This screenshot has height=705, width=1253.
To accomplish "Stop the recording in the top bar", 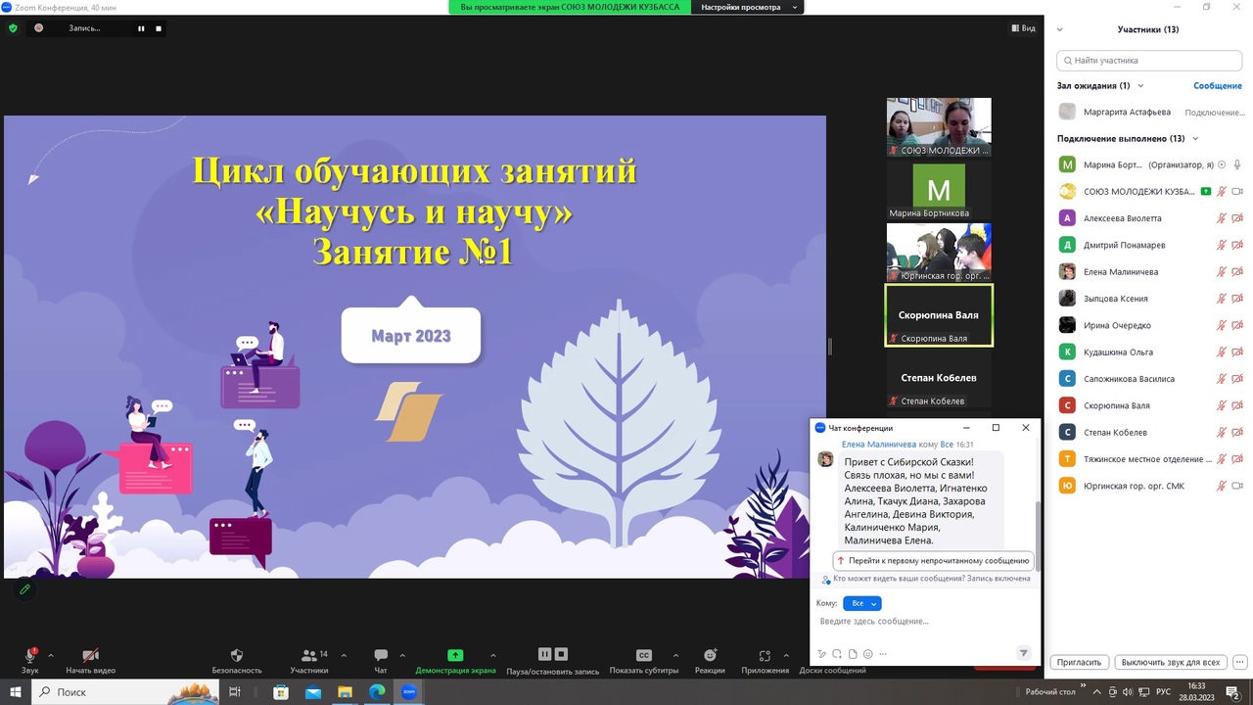I will pos(159,28).
